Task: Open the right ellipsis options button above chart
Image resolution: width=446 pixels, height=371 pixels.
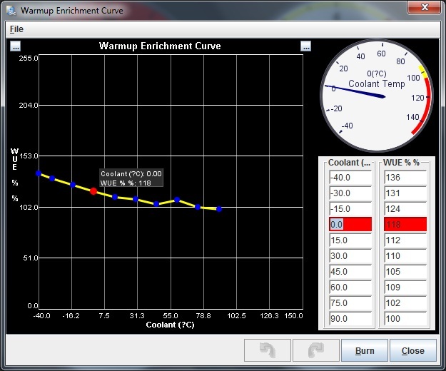Action: coord(306,46)
